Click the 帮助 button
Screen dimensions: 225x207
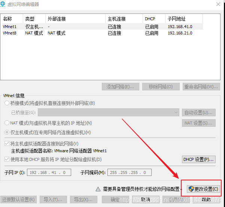point(206,199)
